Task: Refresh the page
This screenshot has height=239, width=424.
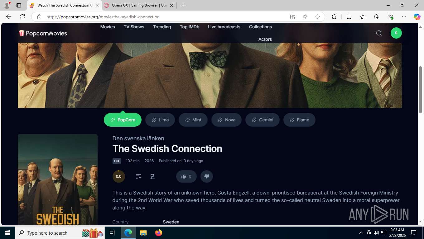Action: [22, 17]
